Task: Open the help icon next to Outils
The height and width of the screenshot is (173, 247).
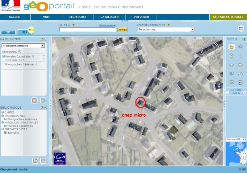Action: click(x=245, y=39)
